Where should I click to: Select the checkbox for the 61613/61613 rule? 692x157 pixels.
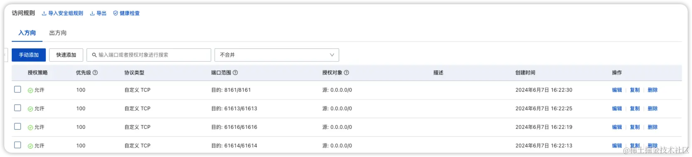tap(17, 108)
